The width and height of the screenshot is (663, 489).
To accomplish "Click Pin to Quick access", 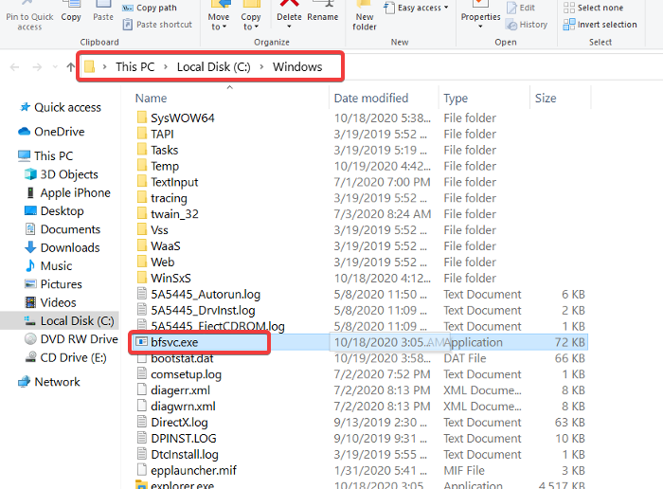I will (29, 17).
